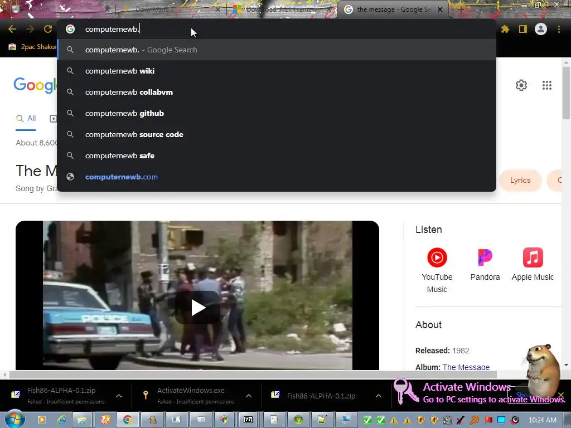Click the Windows shield taskbar item
This screenshot has height=428, width=571.
coord(224,420)
